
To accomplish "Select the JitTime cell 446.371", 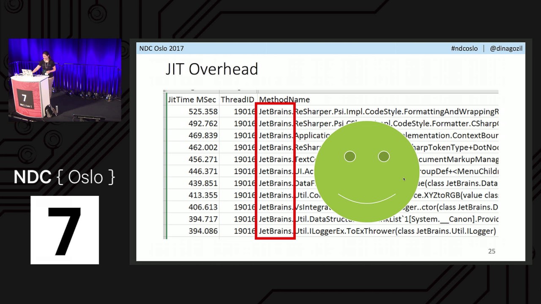I will point(204,171).
